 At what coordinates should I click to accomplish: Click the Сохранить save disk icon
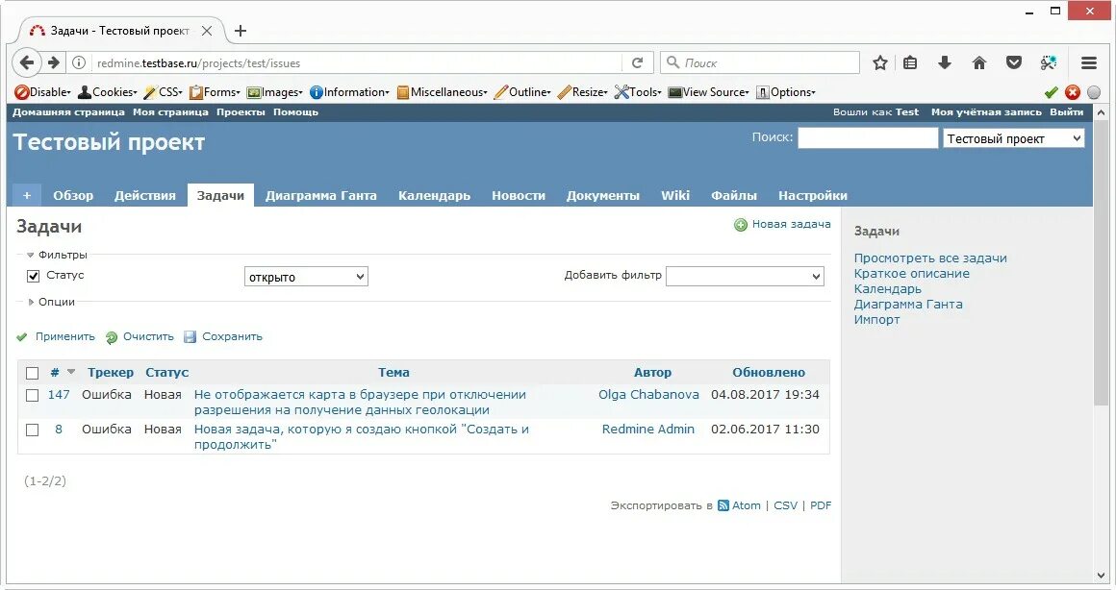190,336
